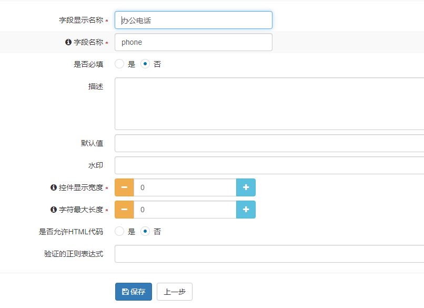Click info icon beside 字段名称 label

pyautogui.click(x=68, y=42)
